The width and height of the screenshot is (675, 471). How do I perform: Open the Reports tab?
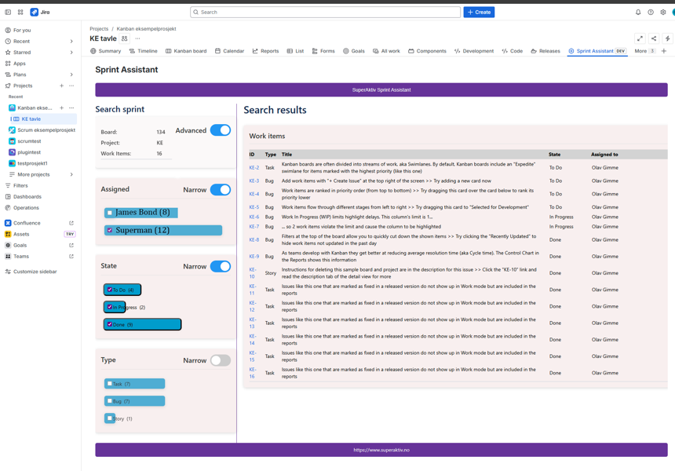pyautogui.click(x=265, y=51)
